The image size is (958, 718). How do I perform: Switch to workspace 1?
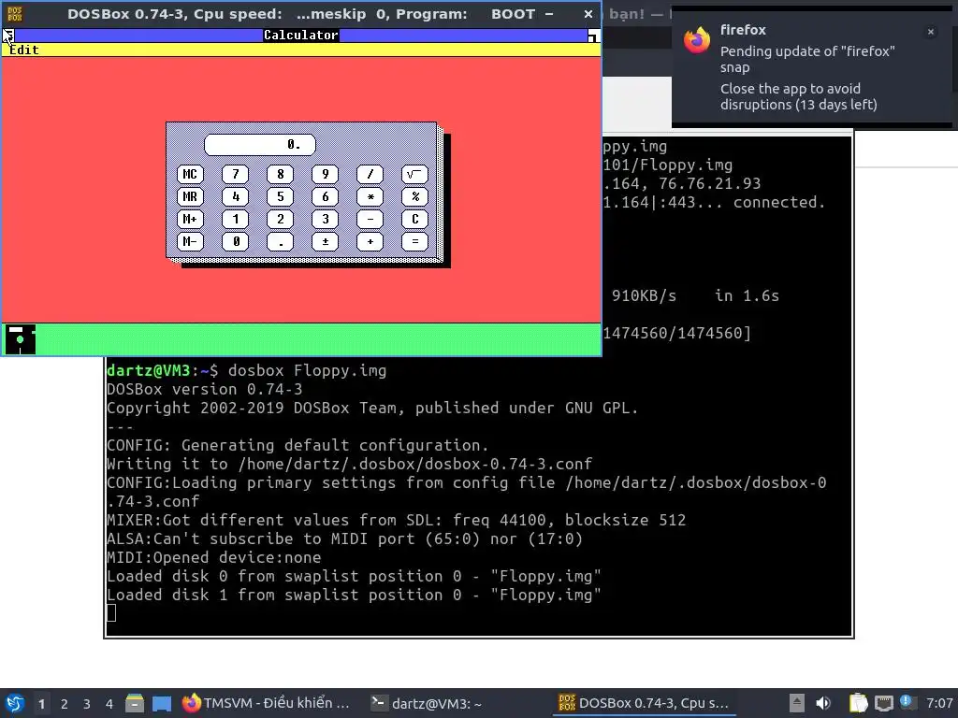(41, 704)
